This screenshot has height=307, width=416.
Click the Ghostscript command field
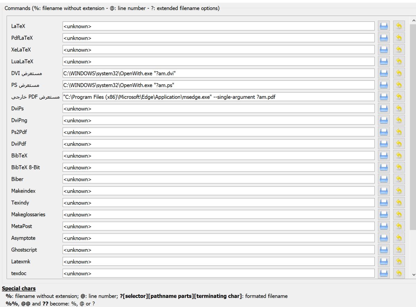point(219,250)
